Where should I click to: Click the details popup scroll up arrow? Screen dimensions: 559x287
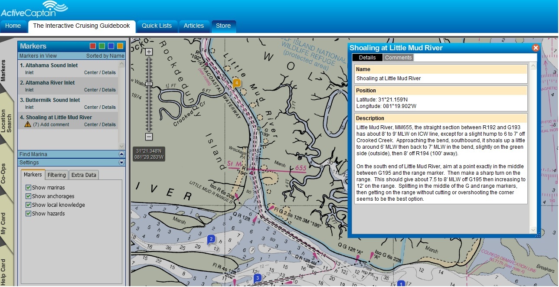point(533,65)
